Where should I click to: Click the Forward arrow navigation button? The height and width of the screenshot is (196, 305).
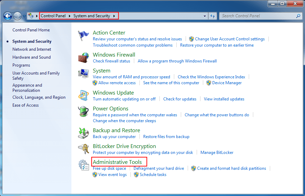pyautogui.click(x=17, y=16)
